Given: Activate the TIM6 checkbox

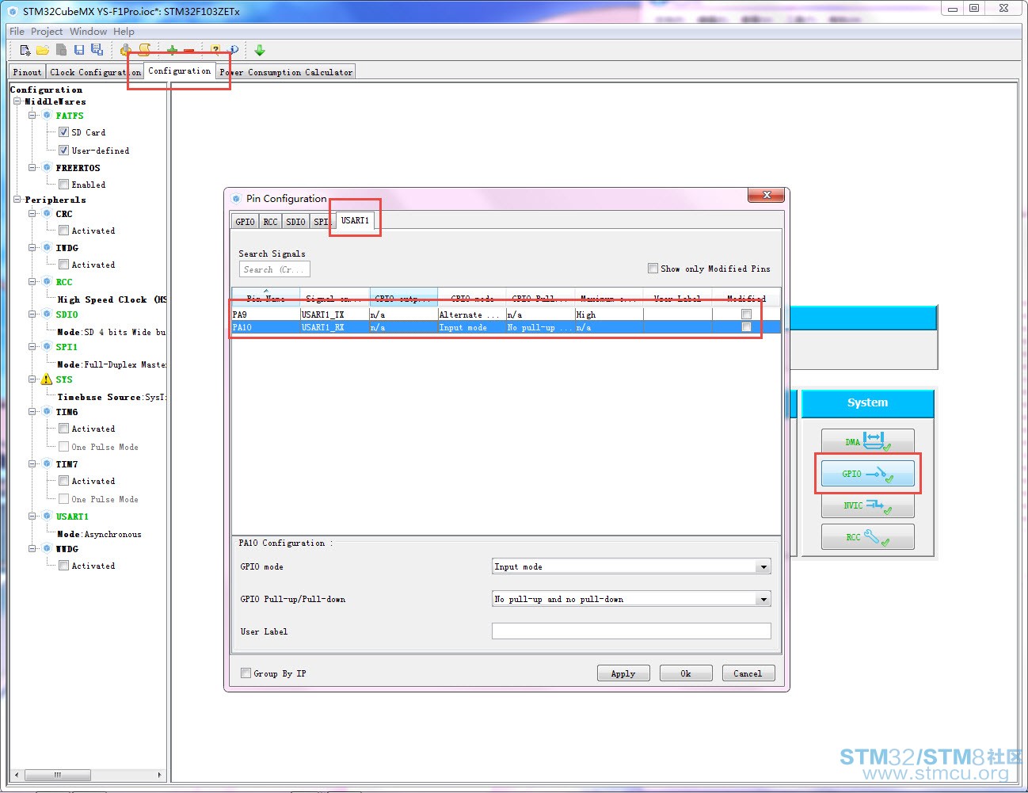Looking at the screenshot, I should point(63,429).
